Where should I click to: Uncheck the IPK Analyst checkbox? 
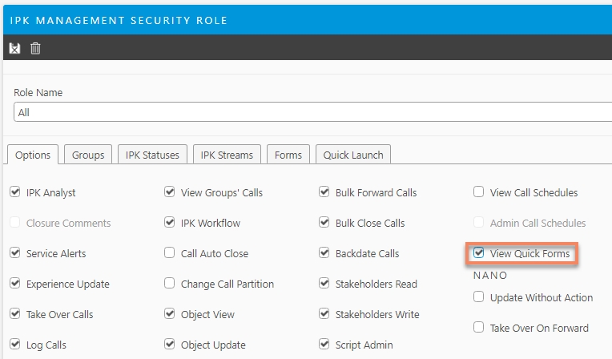coord(15,192)
